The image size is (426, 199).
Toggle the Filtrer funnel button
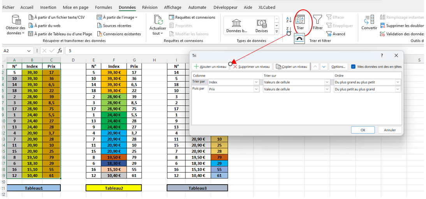318,23
